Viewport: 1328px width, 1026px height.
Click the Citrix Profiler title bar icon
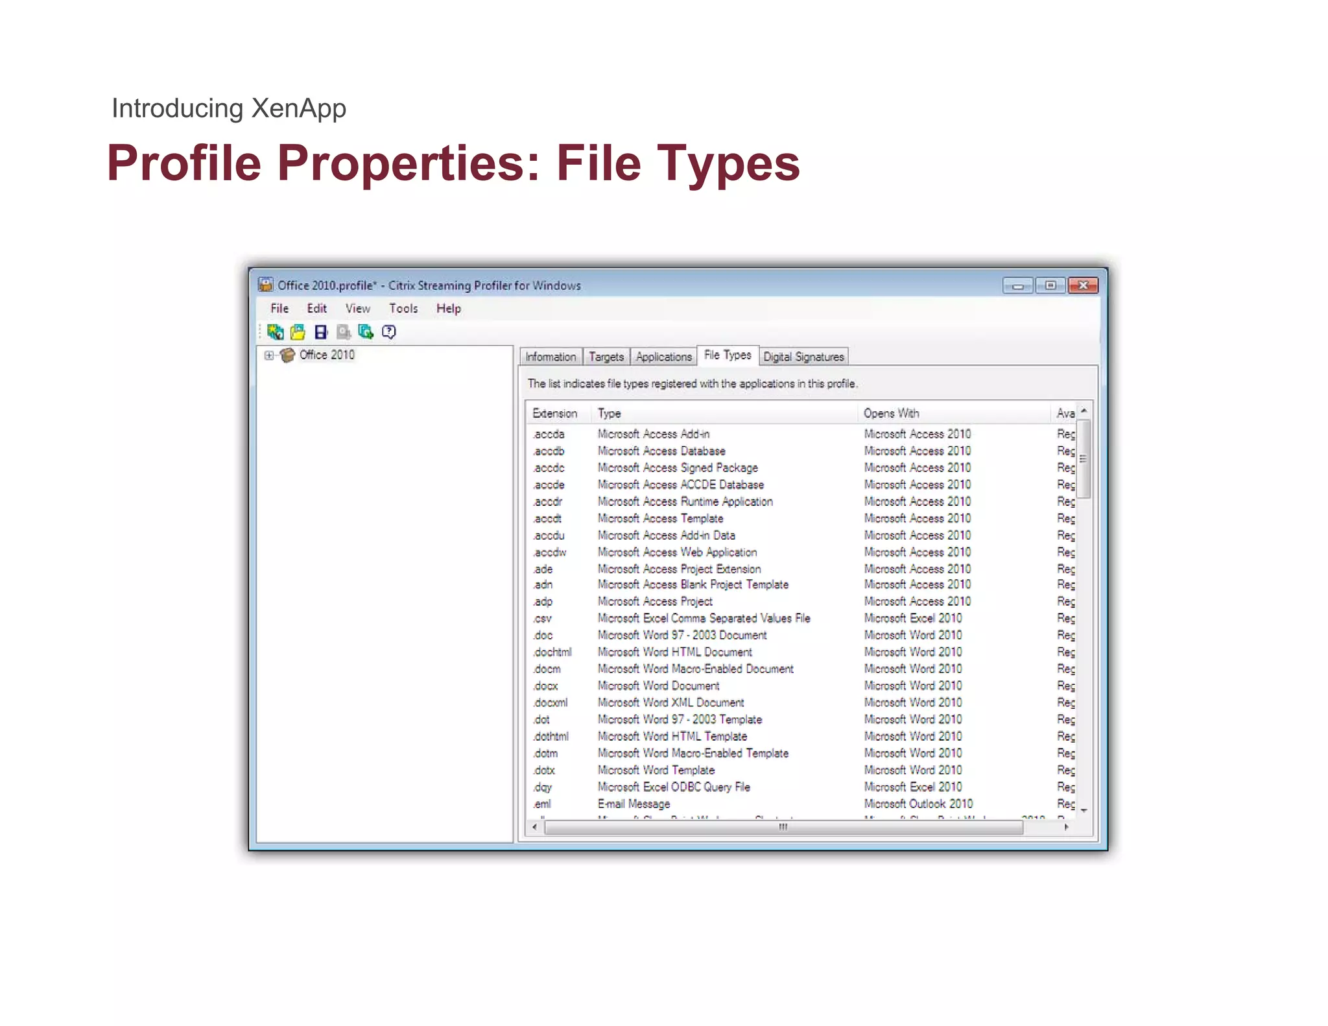pyautogui.click(x=265, y=285)
